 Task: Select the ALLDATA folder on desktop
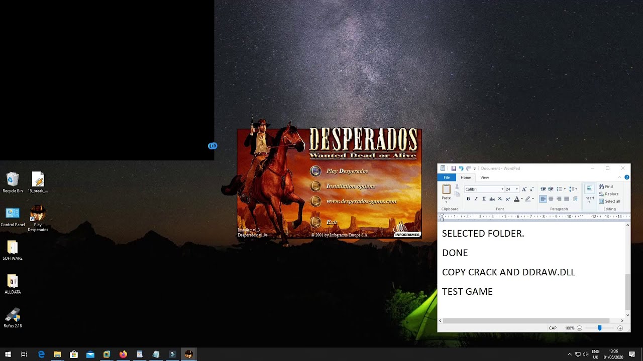pos(13,284)
